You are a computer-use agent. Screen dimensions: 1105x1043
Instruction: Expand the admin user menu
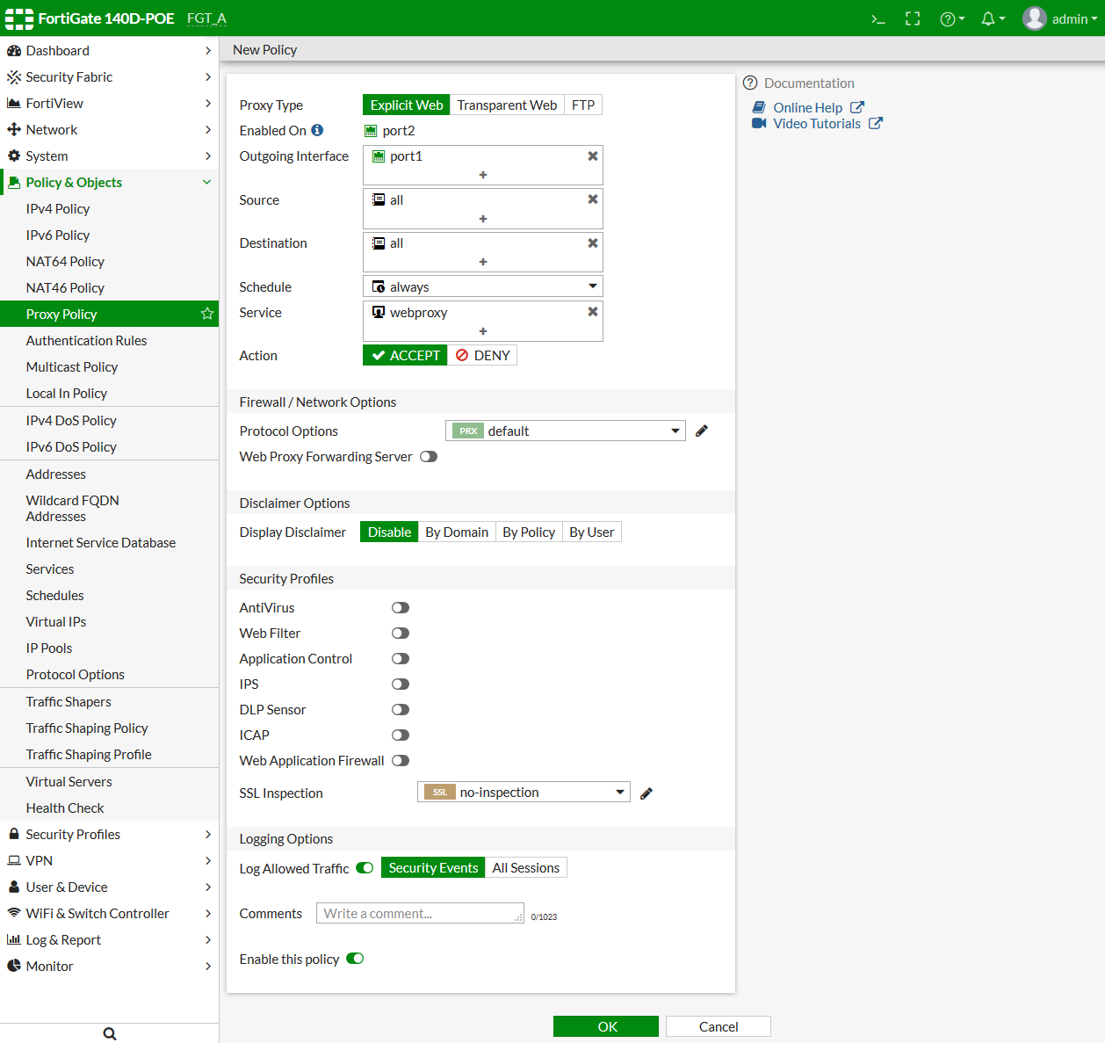coord(1061,18)
